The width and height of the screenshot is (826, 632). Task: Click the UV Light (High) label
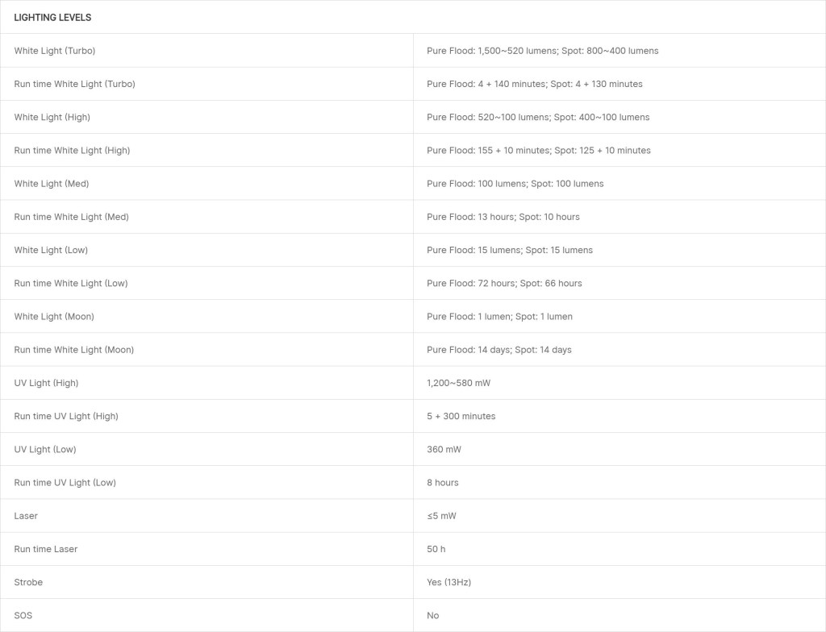pyautogui.click(x=46, y=383)
